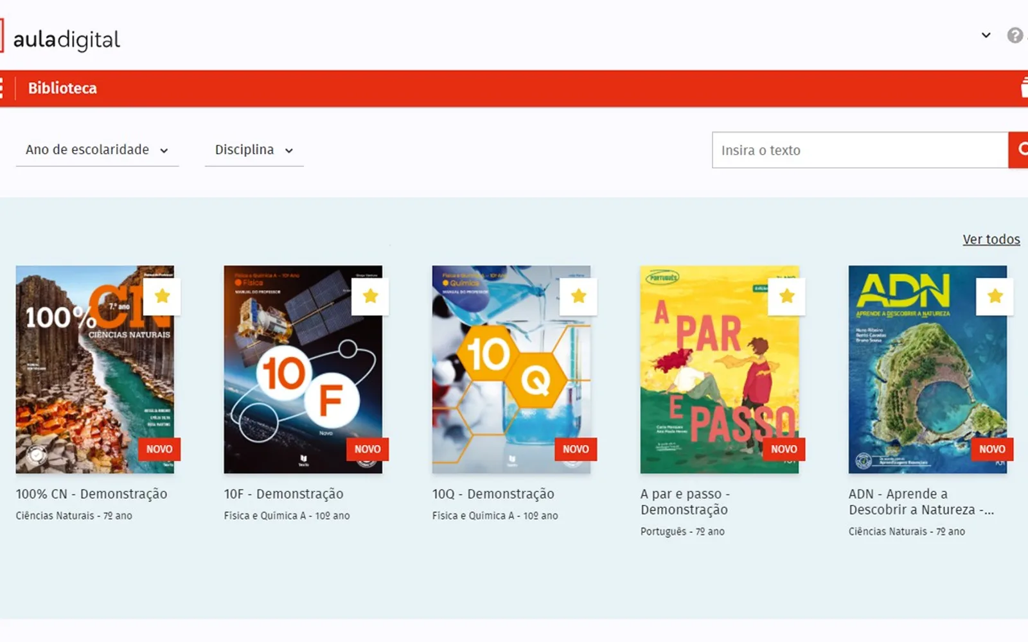Focus the 'Insira o texto' search field
This screenshot has width=1028, height=642.
pos(860,150)
